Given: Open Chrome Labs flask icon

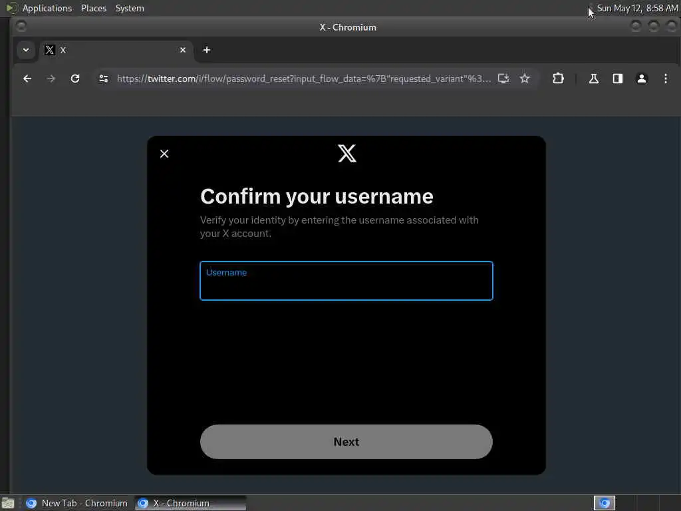Looking at the screenshot, I should 594,79.
